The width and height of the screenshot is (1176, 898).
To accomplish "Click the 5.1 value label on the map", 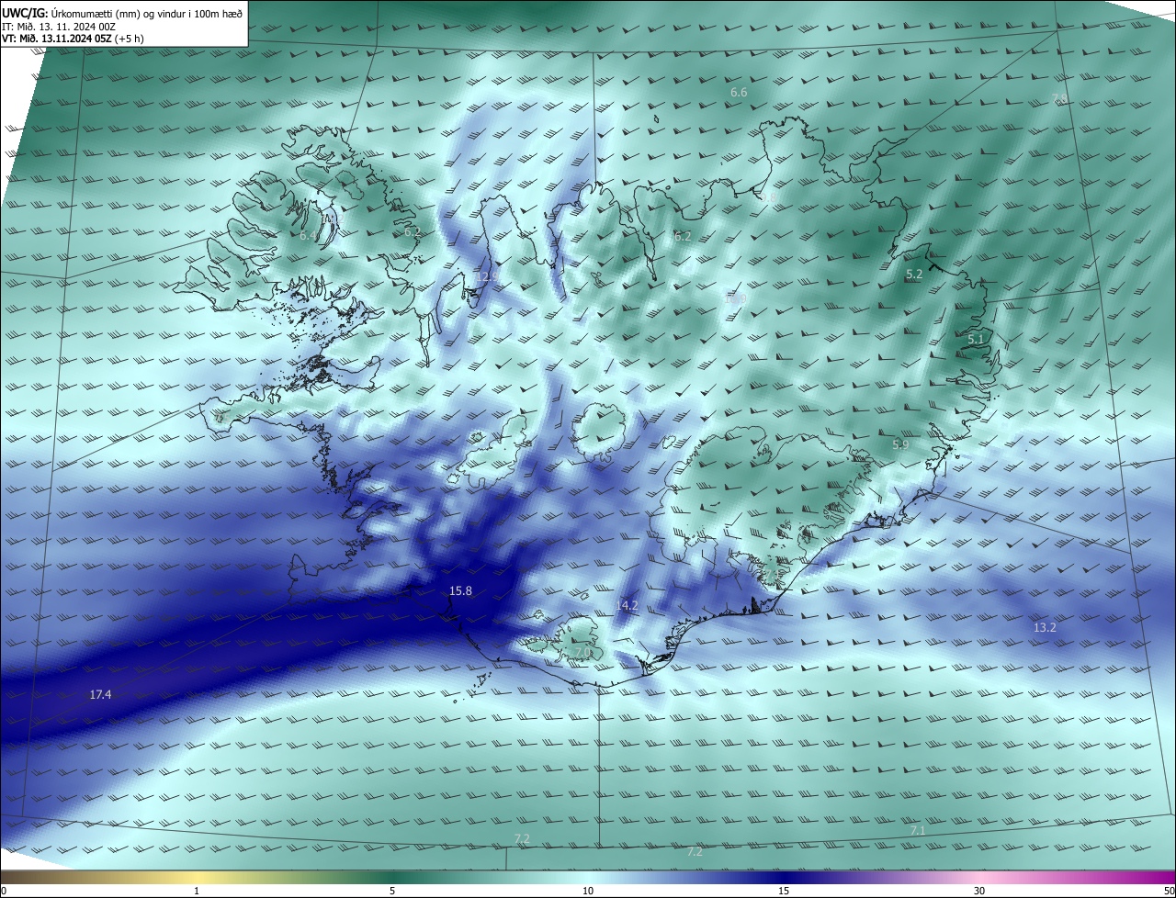I will [x=976, y=340].
